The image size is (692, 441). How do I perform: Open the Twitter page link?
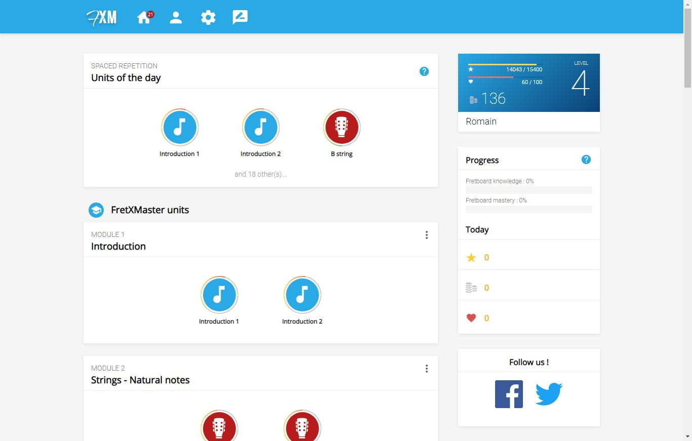point(549,394)
